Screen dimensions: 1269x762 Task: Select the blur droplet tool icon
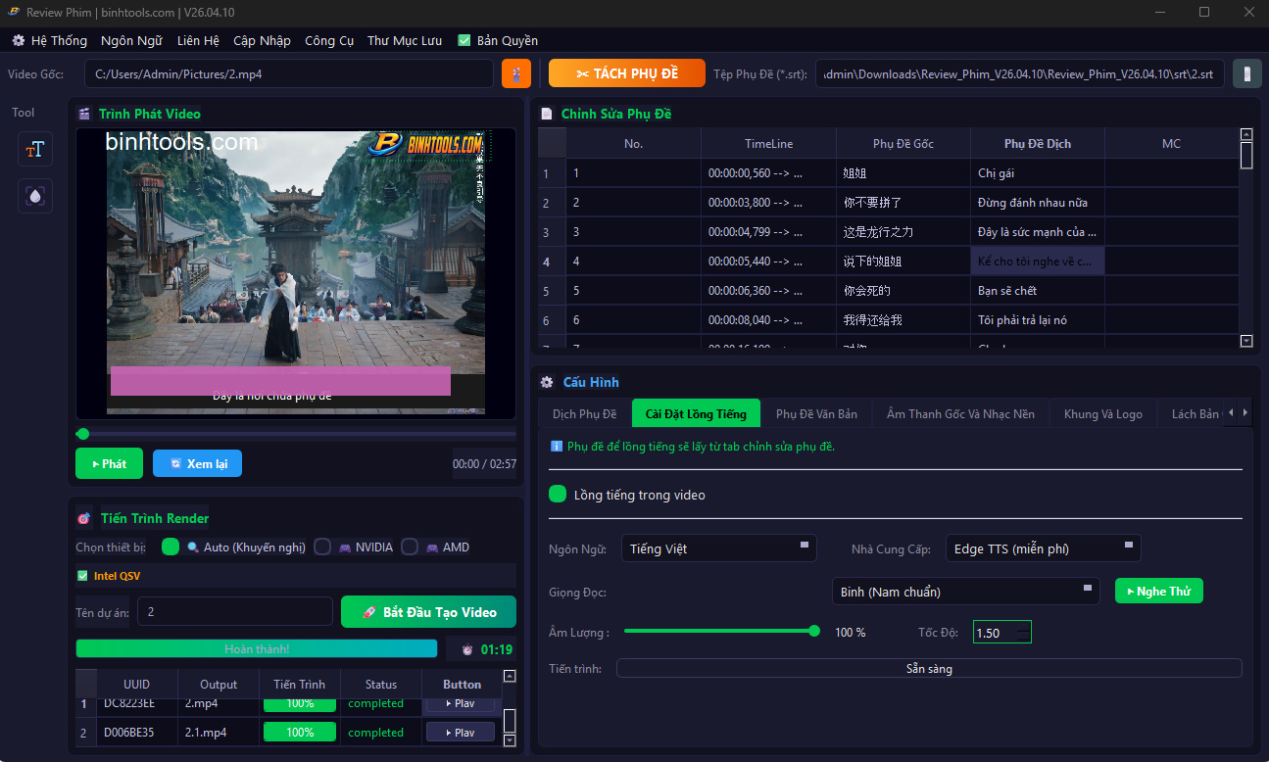click(35, 196)
